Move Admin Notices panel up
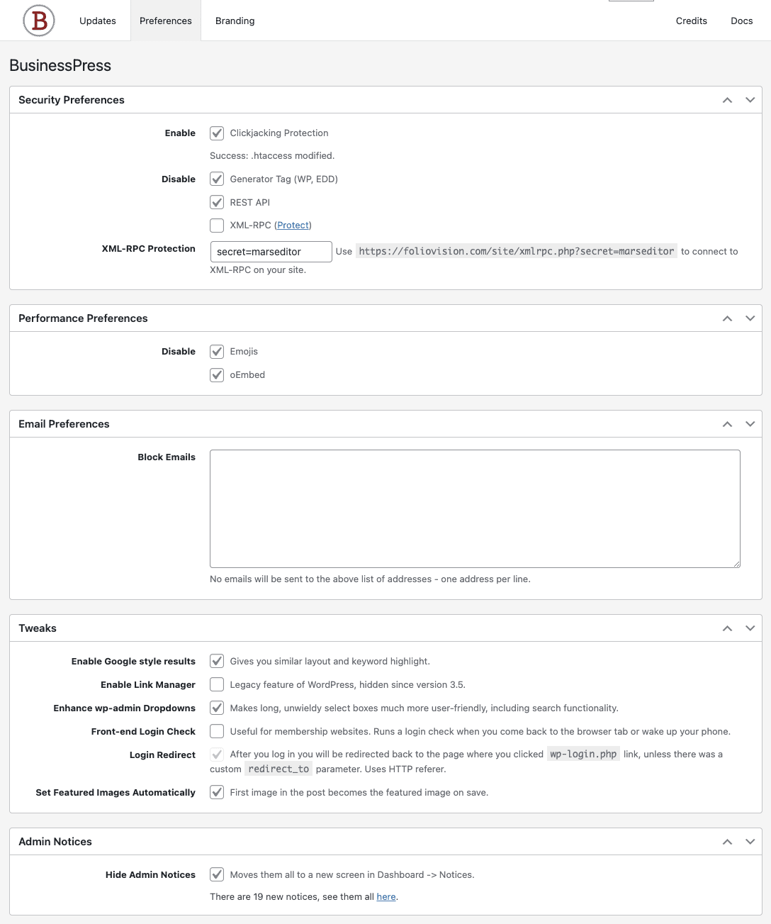The image size is (771, 924). pos(727,842)
